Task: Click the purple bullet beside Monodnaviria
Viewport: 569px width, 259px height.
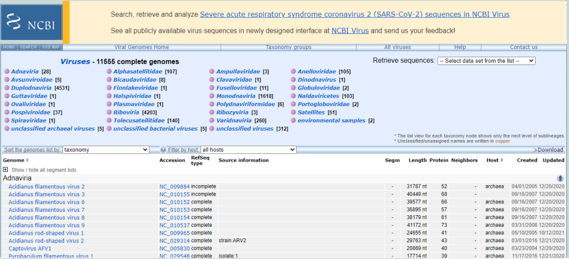Action: pos(212,96)
